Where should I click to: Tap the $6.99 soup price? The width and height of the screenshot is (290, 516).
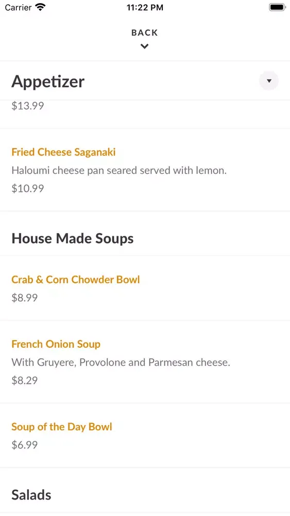coord(25,445)
